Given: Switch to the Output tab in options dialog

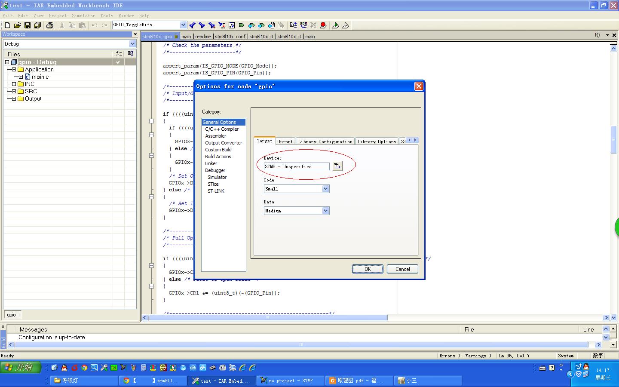Looking at the screenshot, I should tap(285, 141).
